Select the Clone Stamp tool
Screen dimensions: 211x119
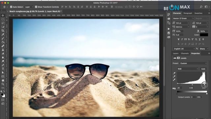pos(3,50)
